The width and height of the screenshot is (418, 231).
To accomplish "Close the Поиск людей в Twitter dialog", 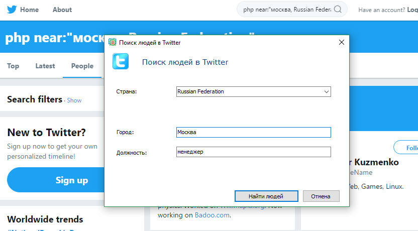I will point(342,42).
